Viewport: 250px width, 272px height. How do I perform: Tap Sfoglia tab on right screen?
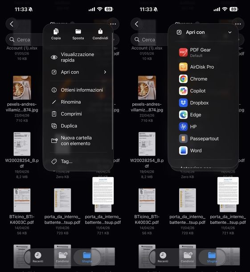pos(212,257)
